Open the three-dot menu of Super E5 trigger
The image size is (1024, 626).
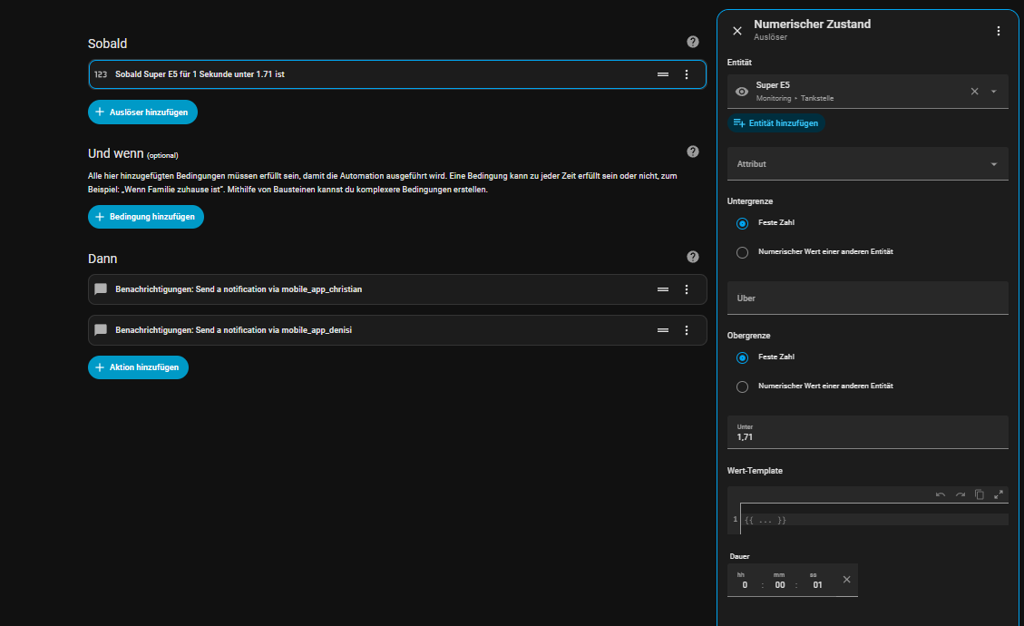click(x=687, y=74)
